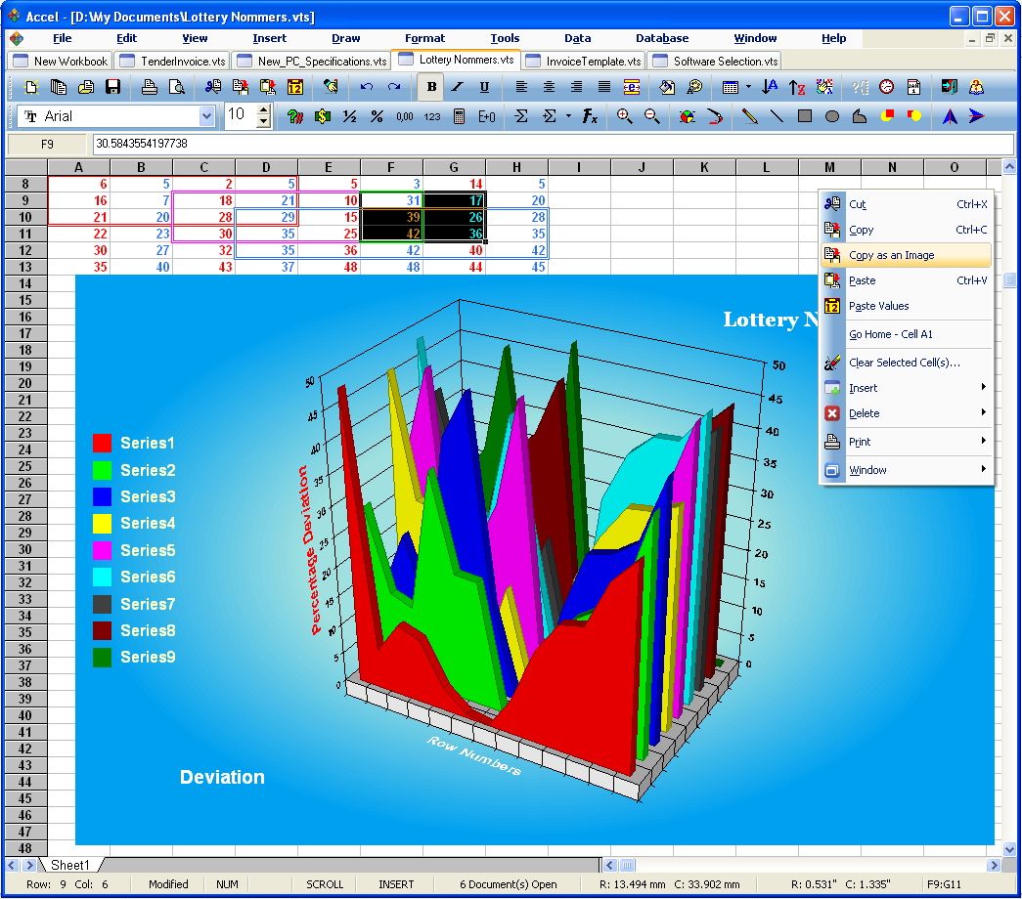
Task: Click the Save workbook icon
Action: coord(113,87)
